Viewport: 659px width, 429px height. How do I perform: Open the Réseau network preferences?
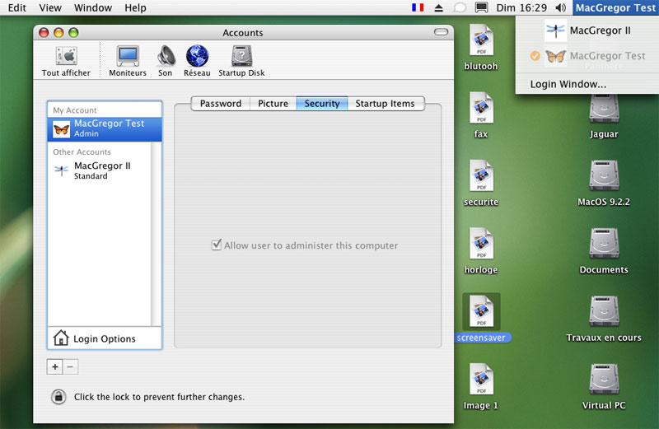coord(197,56)
